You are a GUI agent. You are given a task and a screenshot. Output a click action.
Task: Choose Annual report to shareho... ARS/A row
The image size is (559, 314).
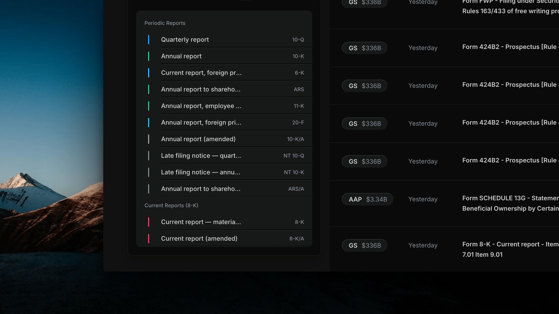coord(224,189)
